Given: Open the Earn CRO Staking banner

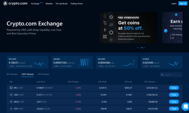Looking at the screenshot, I should [172, 28].
